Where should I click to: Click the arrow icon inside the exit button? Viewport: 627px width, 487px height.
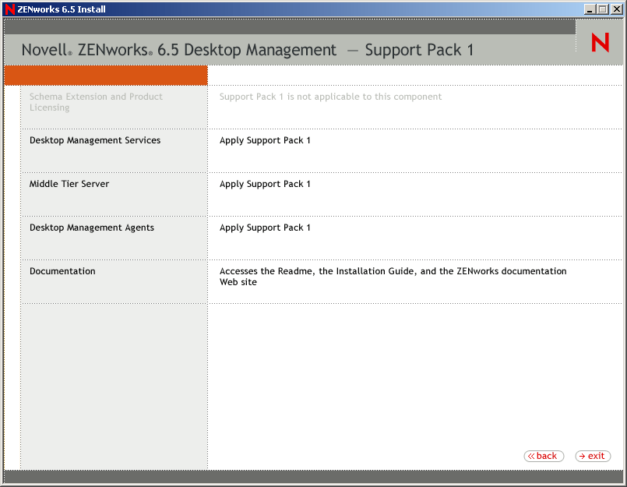(x=583, y=456)
